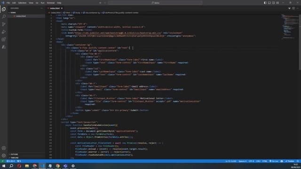Click the editor vertical scrollbar
This screenshot has width=301, height=169.
(x=300, y=42)
